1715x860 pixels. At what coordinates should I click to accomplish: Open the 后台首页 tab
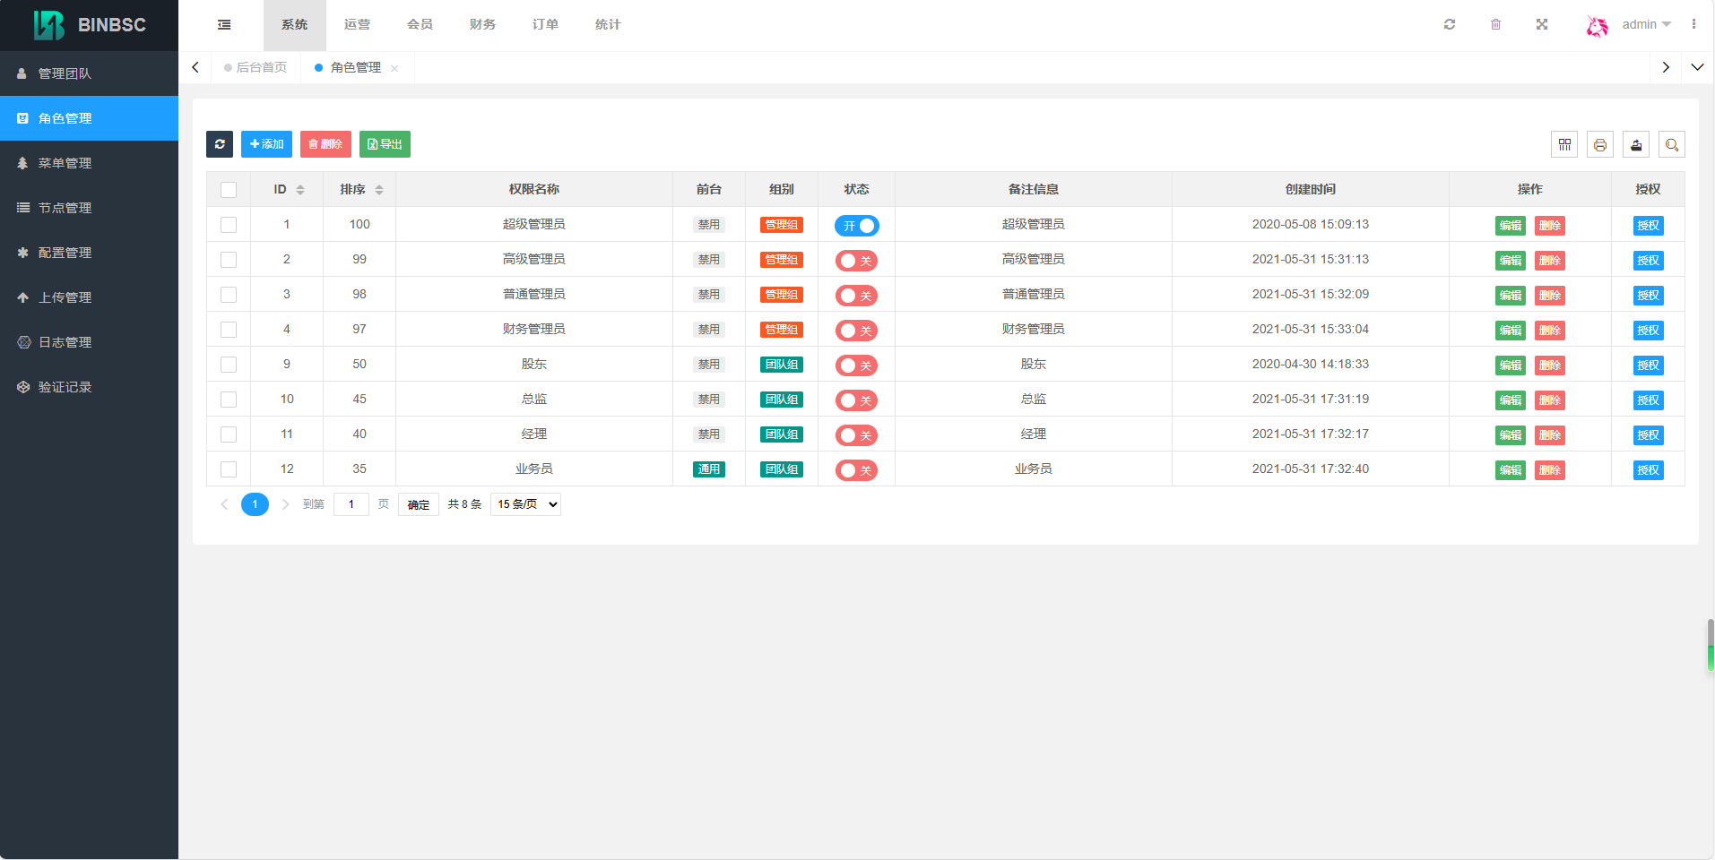[x=261, y=67]
